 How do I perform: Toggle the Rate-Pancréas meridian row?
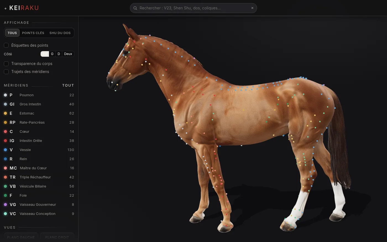point(39,123)
